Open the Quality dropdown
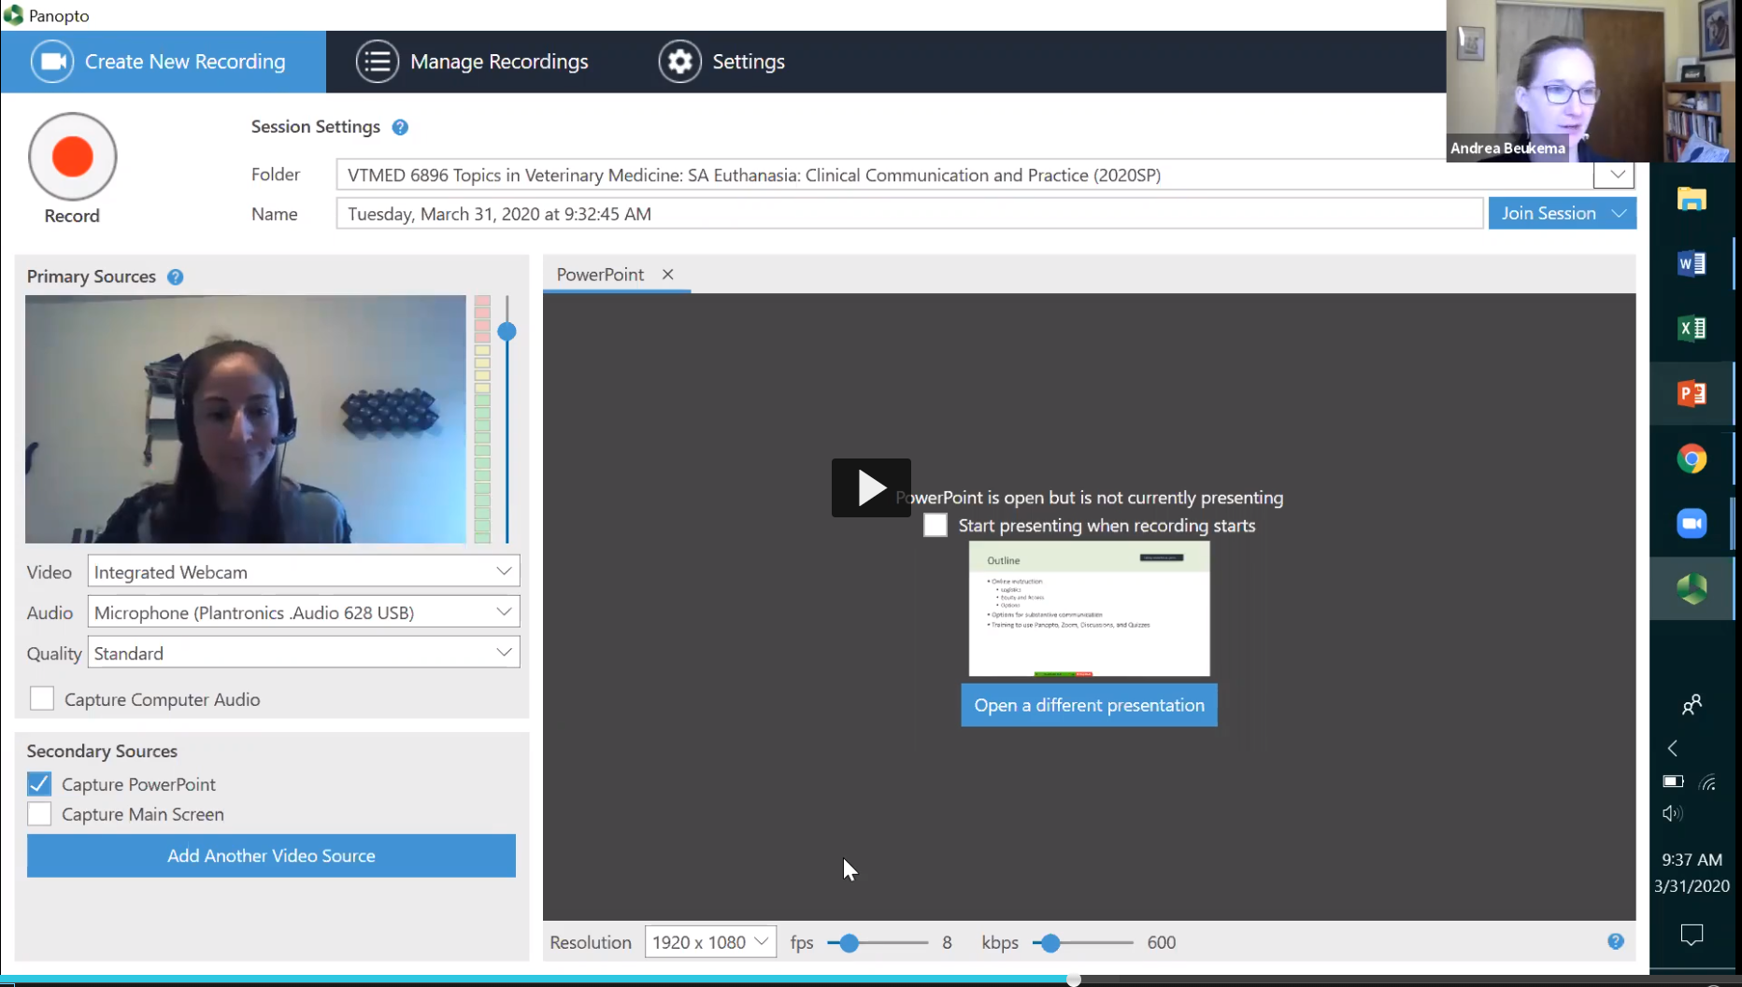Screen dimensions: 1742x987 [x=304, y=653]
